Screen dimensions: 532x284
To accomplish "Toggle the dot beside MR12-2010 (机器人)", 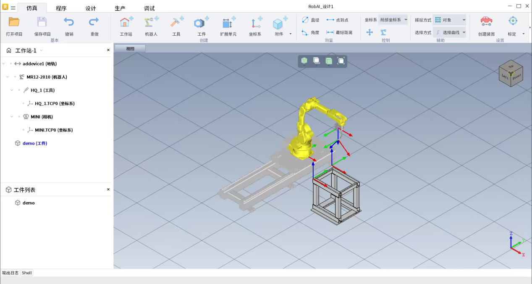I will (x=15, y=77).
